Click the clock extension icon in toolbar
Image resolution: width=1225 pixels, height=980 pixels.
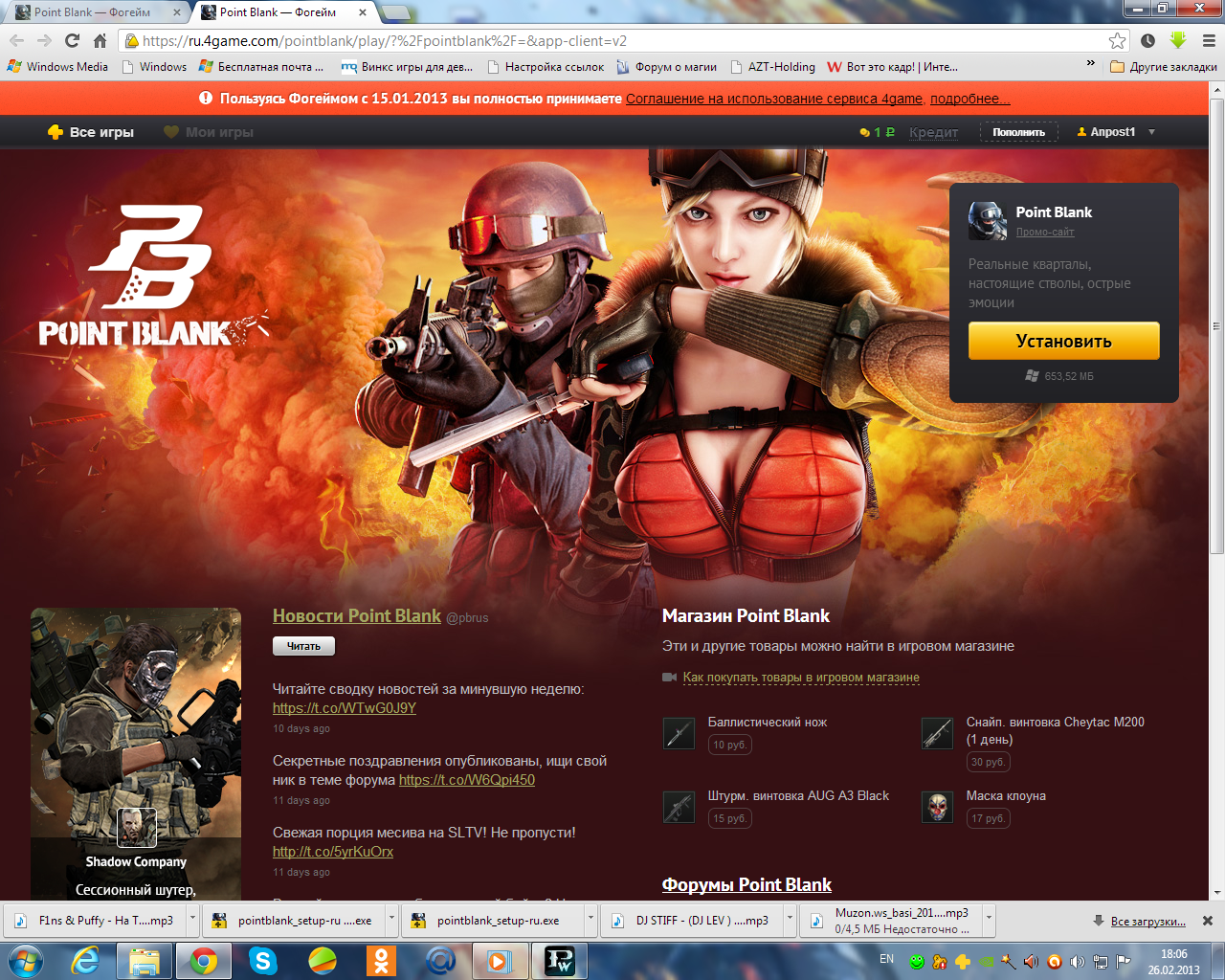point(1147,40)
